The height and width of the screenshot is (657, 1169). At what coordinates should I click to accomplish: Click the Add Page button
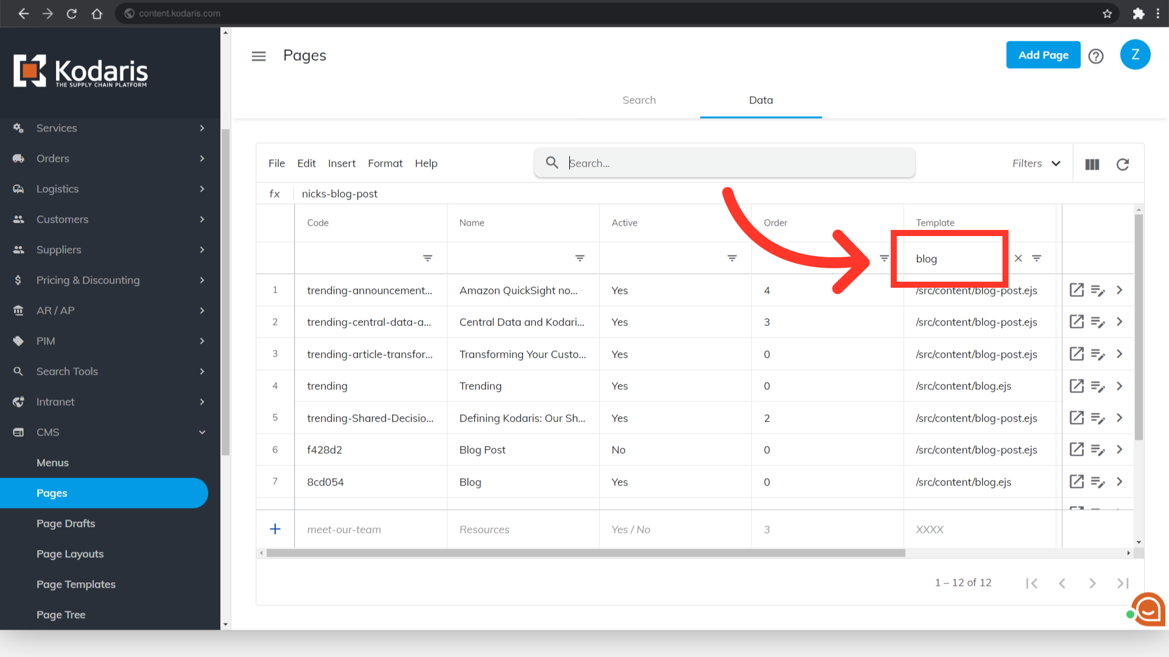coord(1043,55)
